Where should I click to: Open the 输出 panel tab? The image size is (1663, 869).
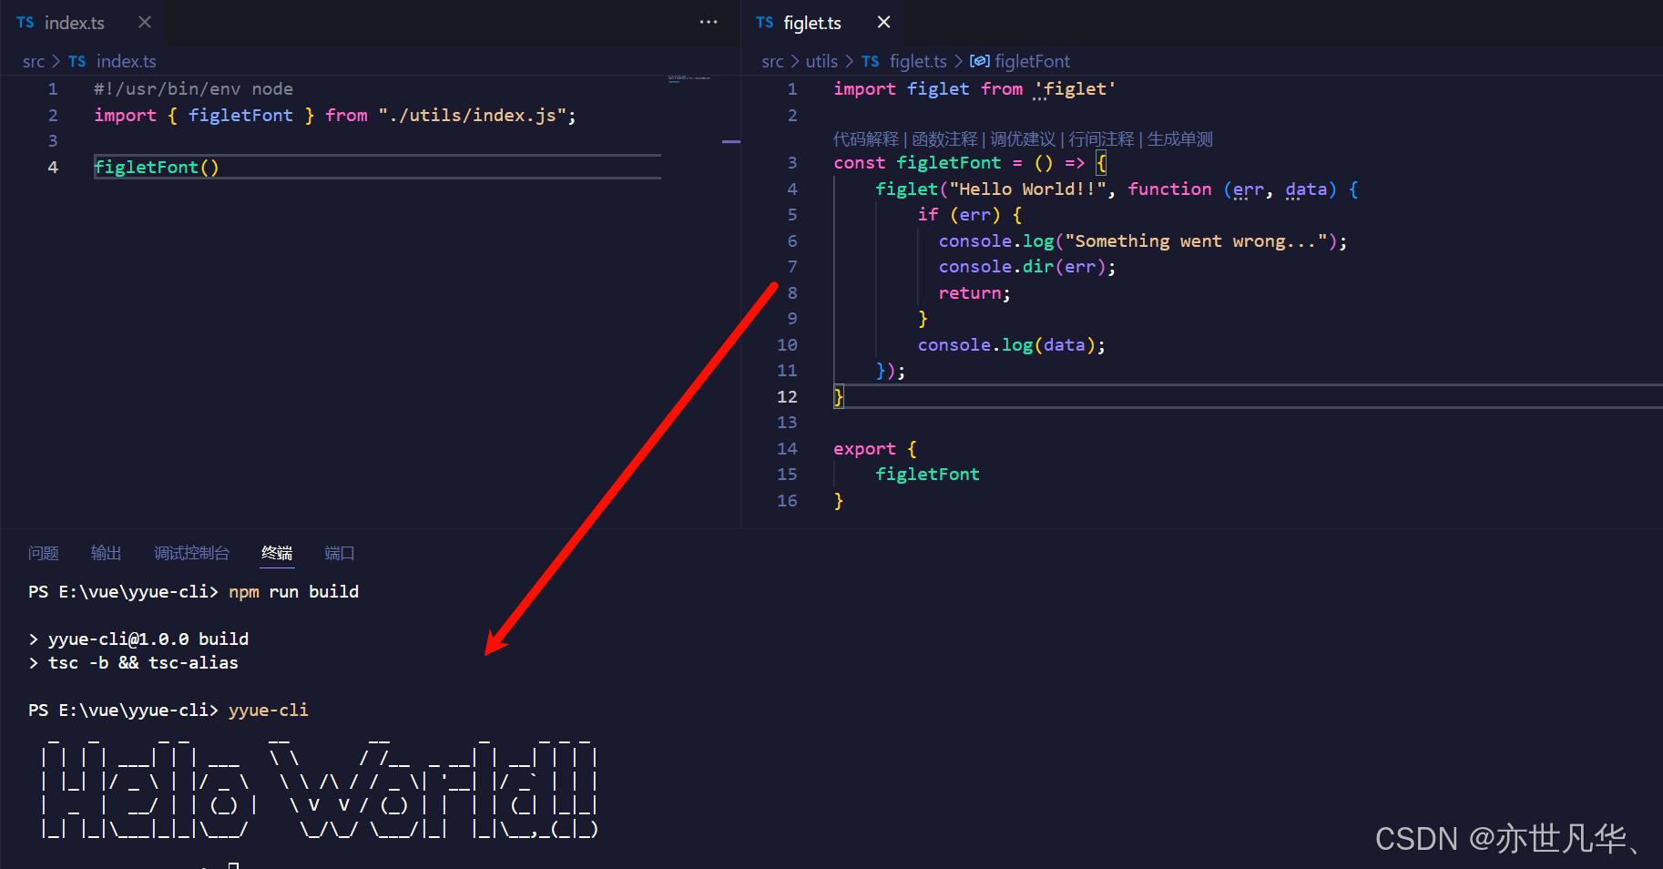[x=107, y=553]
